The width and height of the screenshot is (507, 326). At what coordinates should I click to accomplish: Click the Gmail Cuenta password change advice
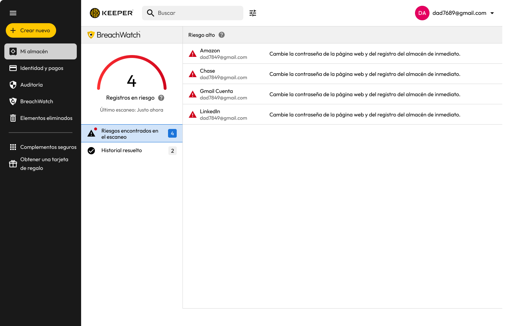(x=365, y=95)
